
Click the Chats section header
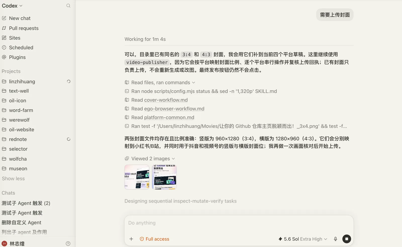pyautogui.click(x=8, y=193)
